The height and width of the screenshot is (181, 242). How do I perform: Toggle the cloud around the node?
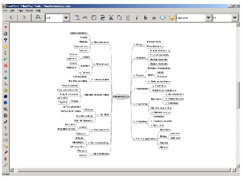coord(163,18)
